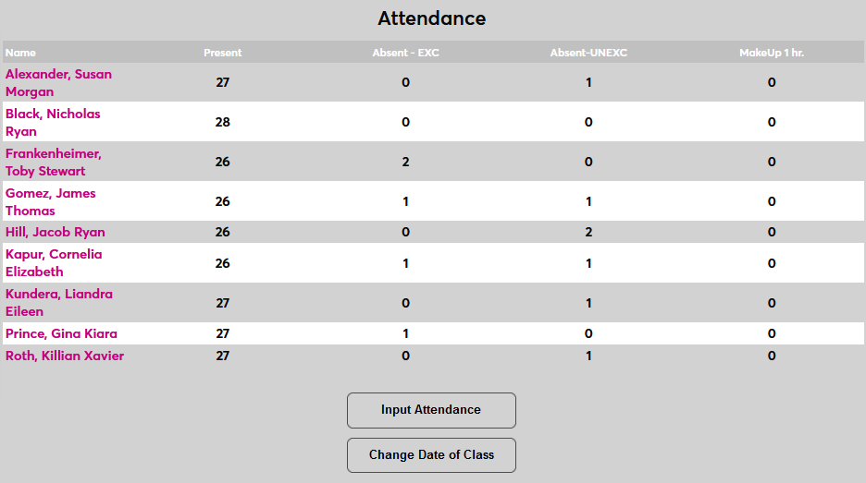Click Killian Xavier Roth's name link
Viewport: 866px width, 483px height.
click(x=65, y=356)
